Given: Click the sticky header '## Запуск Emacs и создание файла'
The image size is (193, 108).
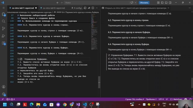Looking at the screenshot, I should tap(36, 18).
